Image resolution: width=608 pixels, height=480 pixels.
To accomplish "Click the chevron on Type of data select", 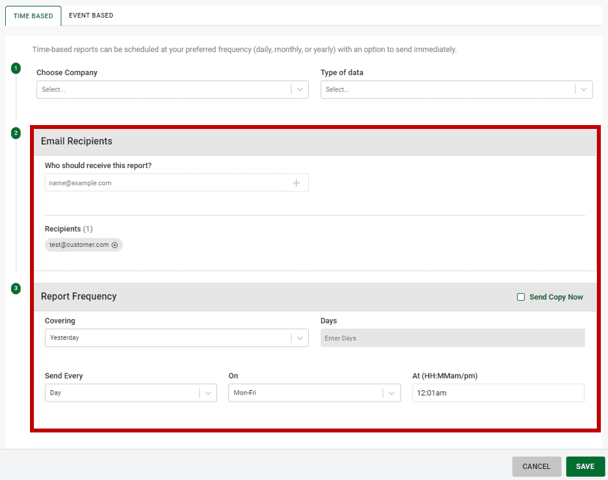I will (584, 89).
